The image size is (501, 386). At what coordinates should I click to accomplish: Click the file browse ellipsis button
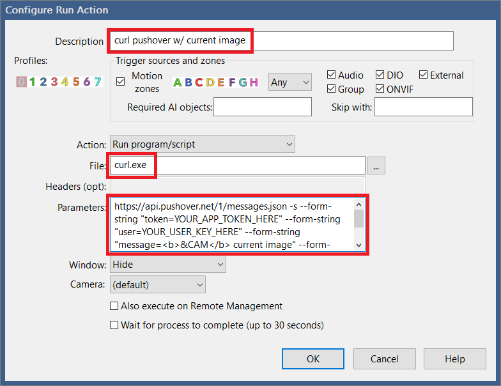coord(376,166)
